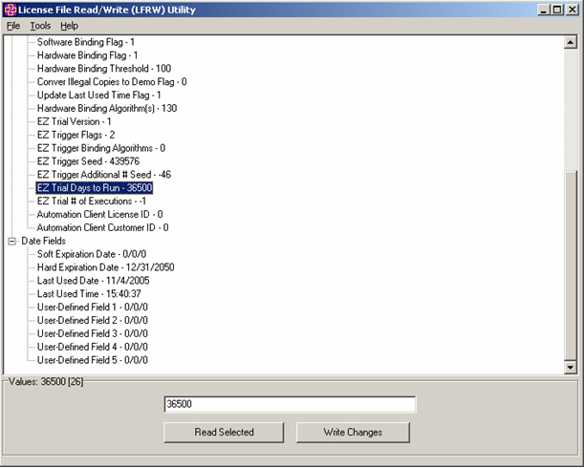Screen dimensions: 584x468
Task: Select Last Used Date - 11/4/2005
Action: (x=93, y=281)
